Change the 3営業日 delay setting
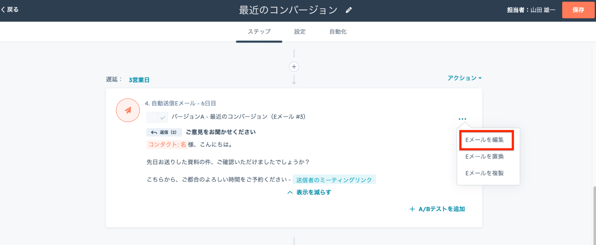The width and height of the screenshot is (596, 245). 139,80
